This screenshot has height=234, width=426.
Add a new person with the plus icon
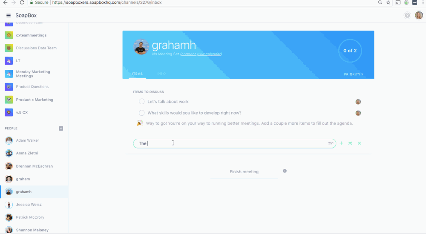[61, 128]
